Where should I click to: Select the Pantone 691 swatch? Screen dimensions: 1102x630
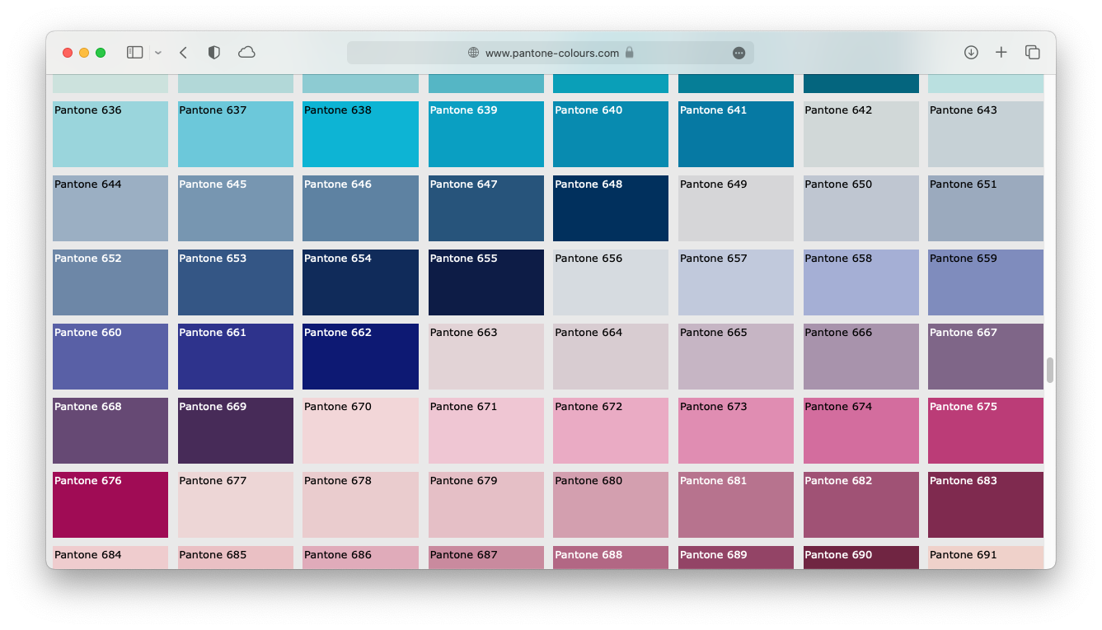pyautogui.click(x=986, y=558)
